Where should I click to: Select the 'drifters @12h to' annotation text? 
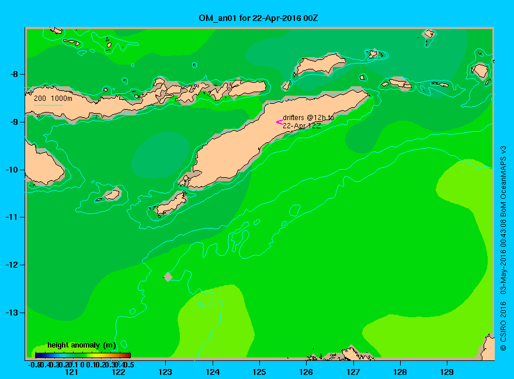pyautogui.click(x=308, y=118)
